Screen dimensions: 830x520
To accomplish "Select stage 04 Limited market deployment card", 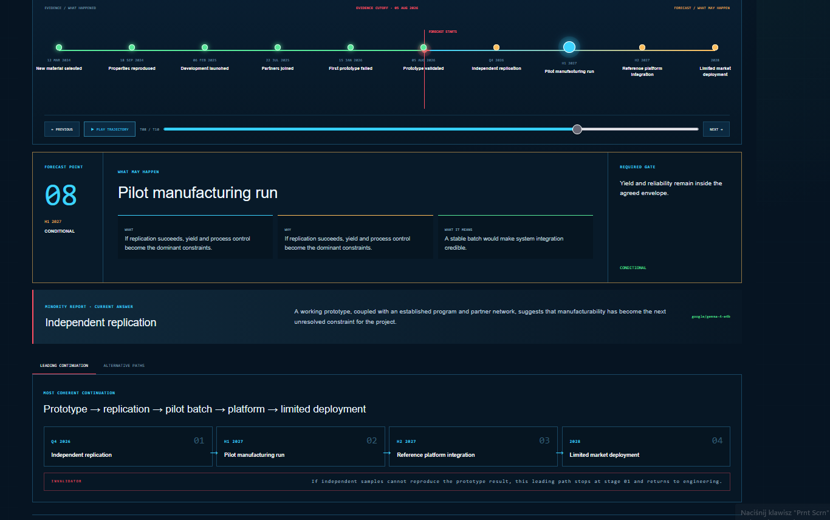I will pos(646,446).
